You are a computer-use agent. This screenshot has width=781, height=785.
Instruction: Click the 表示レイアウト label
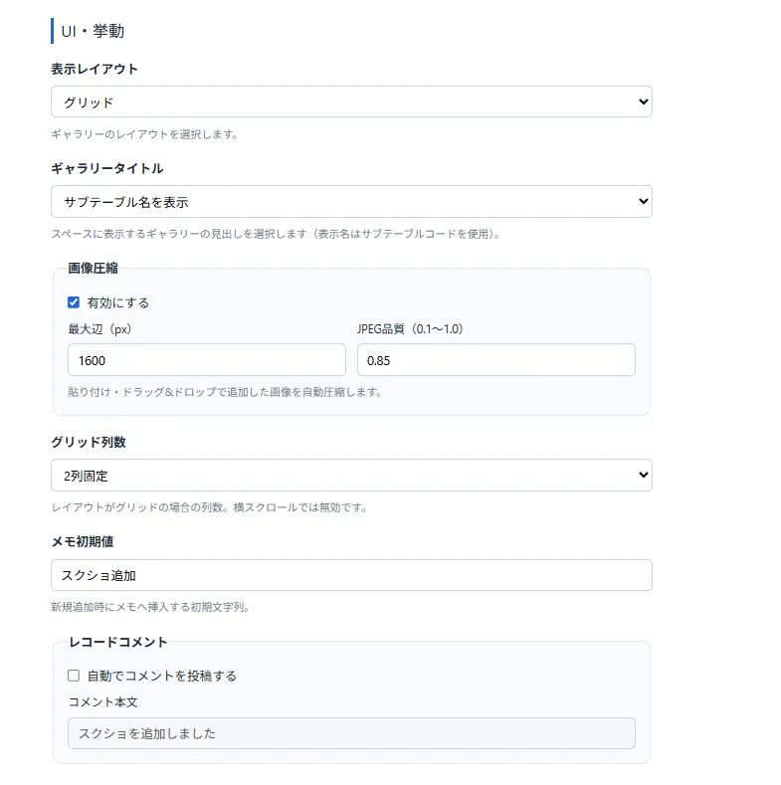95,69
